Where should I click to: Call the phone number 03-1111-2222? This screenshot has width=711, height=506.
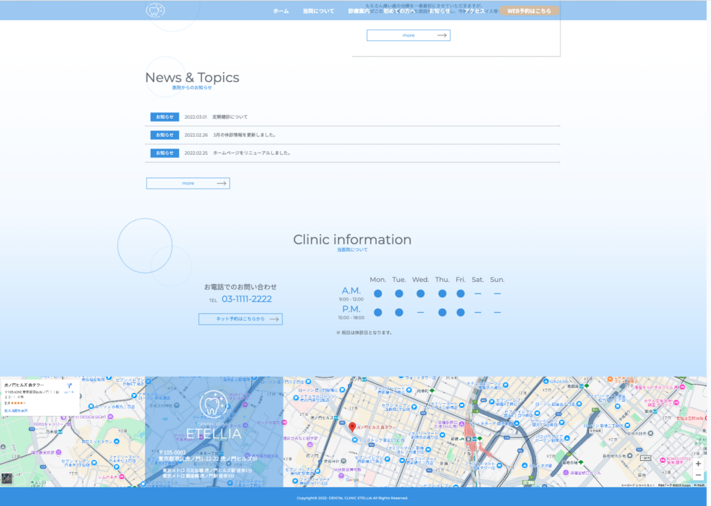point(246,299)
